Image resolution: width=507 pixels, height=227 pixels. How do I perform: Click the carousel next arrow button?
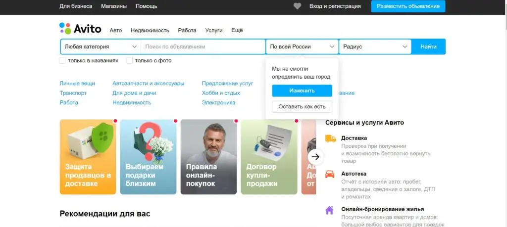(x=315, y=157)
